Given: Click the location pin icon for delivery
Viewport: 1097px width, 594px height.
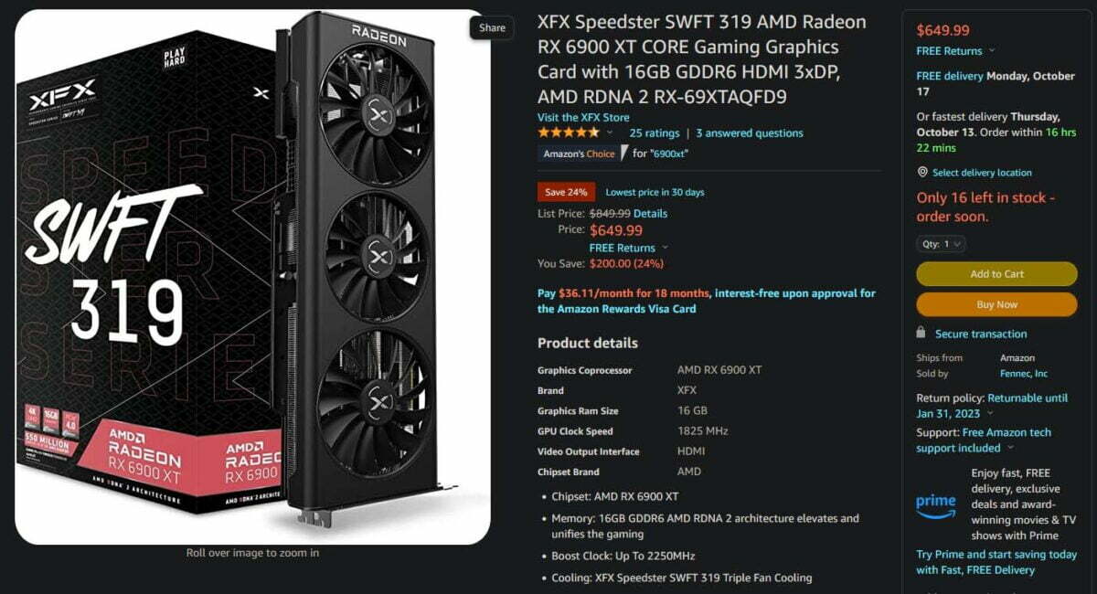Looking at the screenshot, I should point(922,172).
